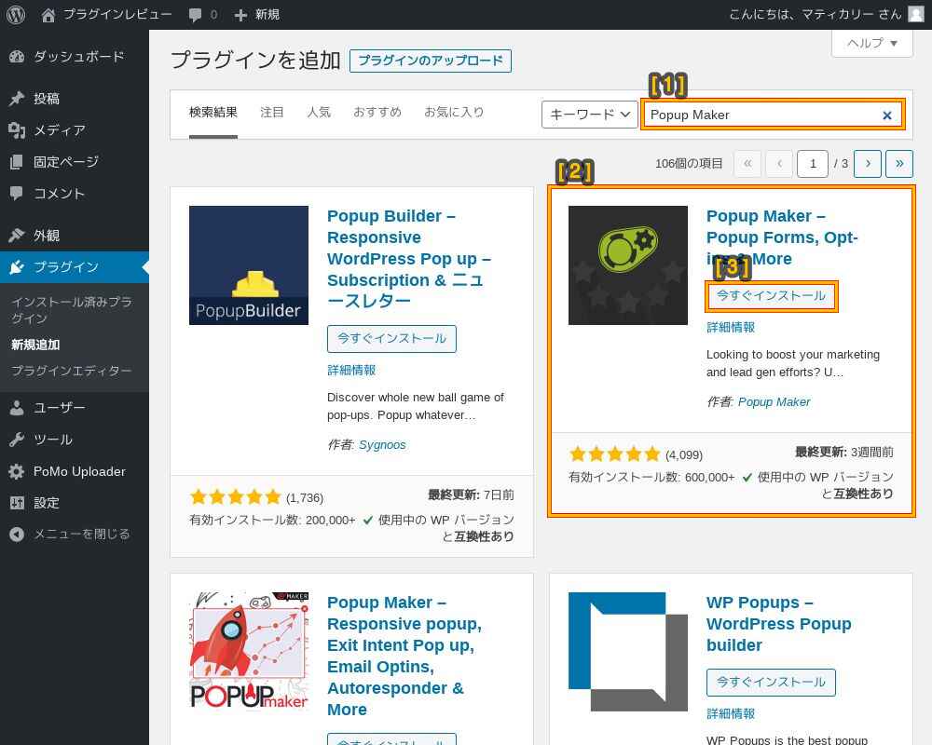Screen dimensions: 932x745
Task: Click the コメント sidebar bubble icon
Action: [x=17, y=193]
